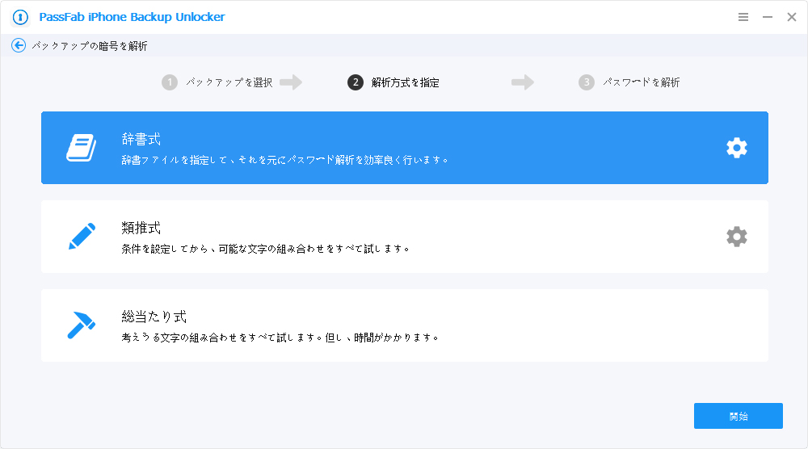The height and width of the screenshot is (449, 808).
Task: Minimize the PassFab window
Action: (x=768, y=17)
